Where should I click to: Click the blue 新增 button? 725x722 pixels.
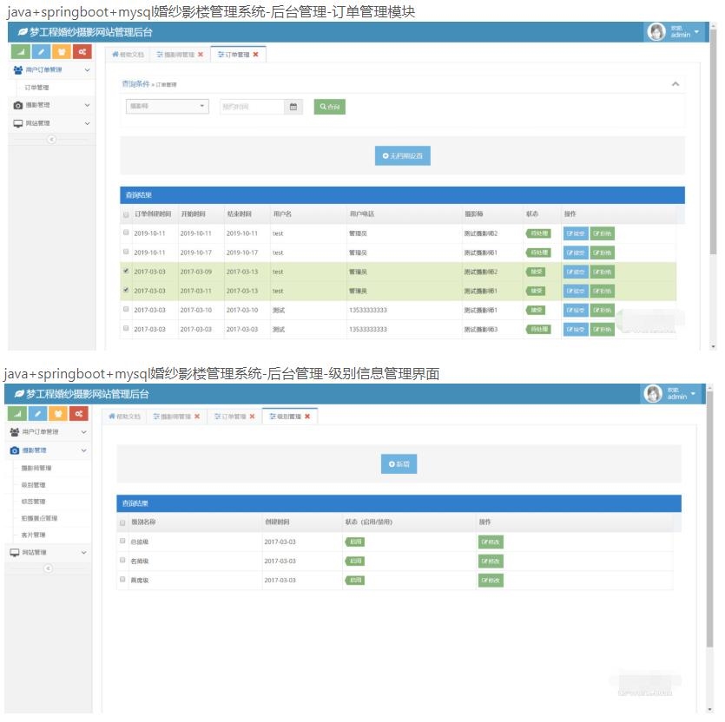pos(399,464)
